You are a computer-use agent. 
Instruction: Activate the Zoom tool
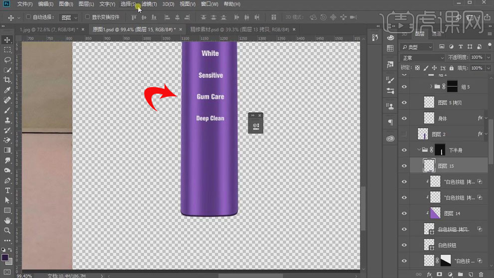[x=7, y=231]
